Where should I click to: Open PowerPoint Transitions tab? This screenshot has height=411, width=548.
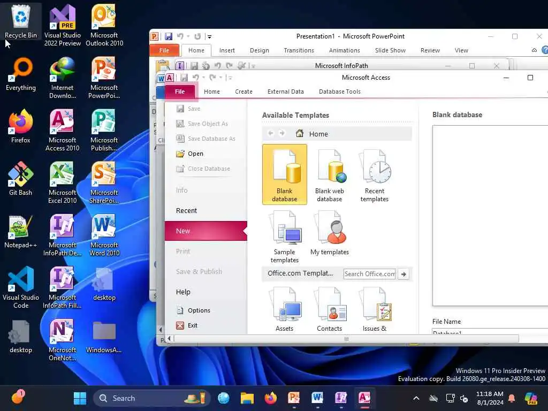(x=299, y=50)
